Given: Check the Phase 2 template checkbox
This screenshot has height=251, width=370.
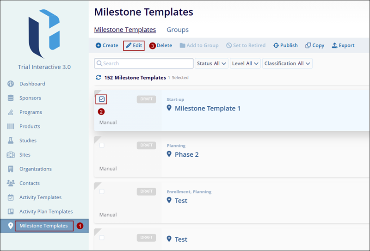Looking at the screenshot, I should coord(102,145).
